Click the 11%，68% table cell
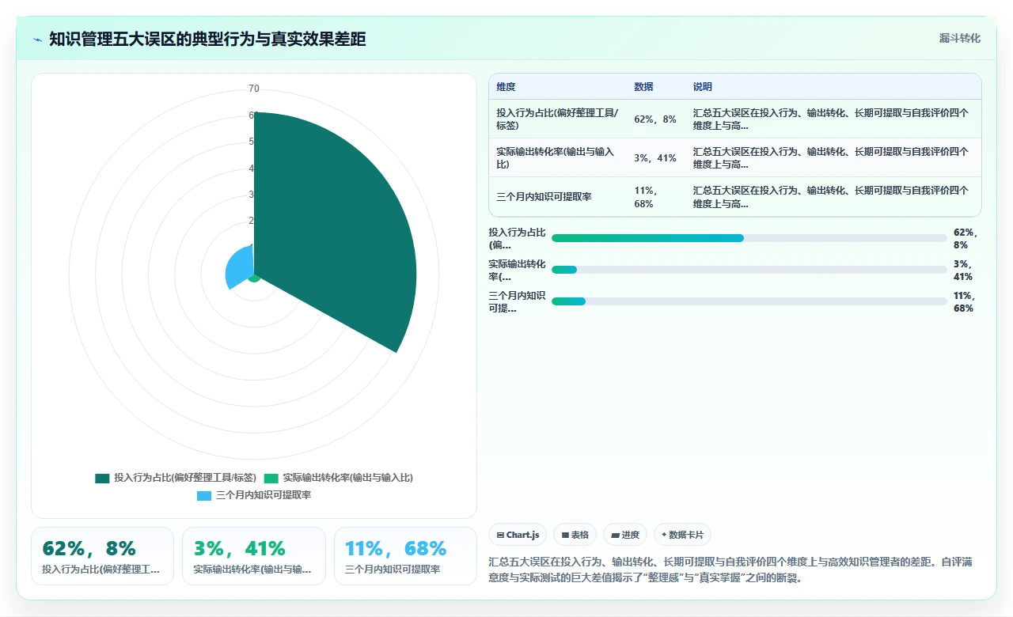 [655, 197]
